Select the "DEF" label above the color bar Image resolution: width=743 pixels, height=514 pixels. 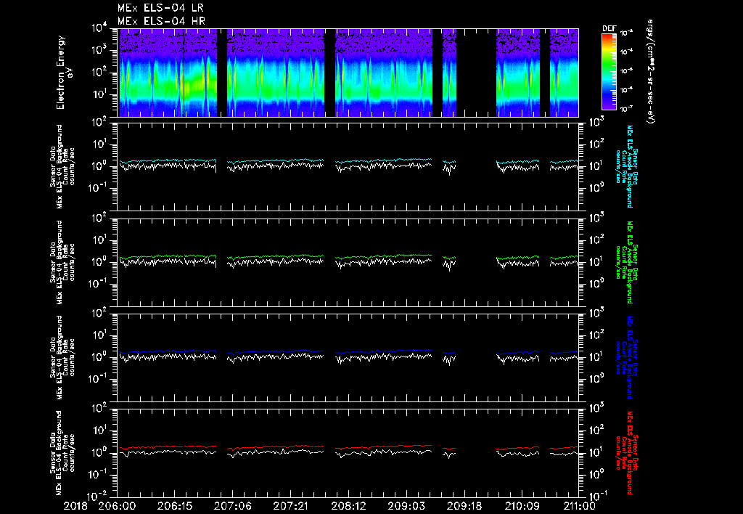coord(609,28)
